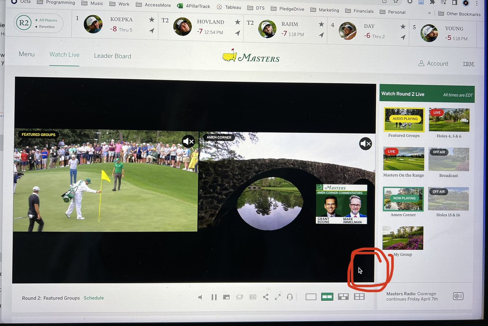
Task: Open the Leader Board tab
Action: (x=113, y=56)
